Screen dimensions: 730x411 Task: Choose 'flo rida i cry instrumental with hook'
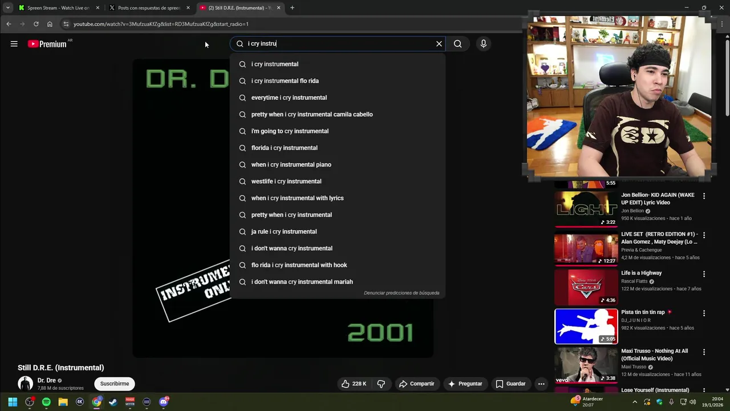pos(338,265)
